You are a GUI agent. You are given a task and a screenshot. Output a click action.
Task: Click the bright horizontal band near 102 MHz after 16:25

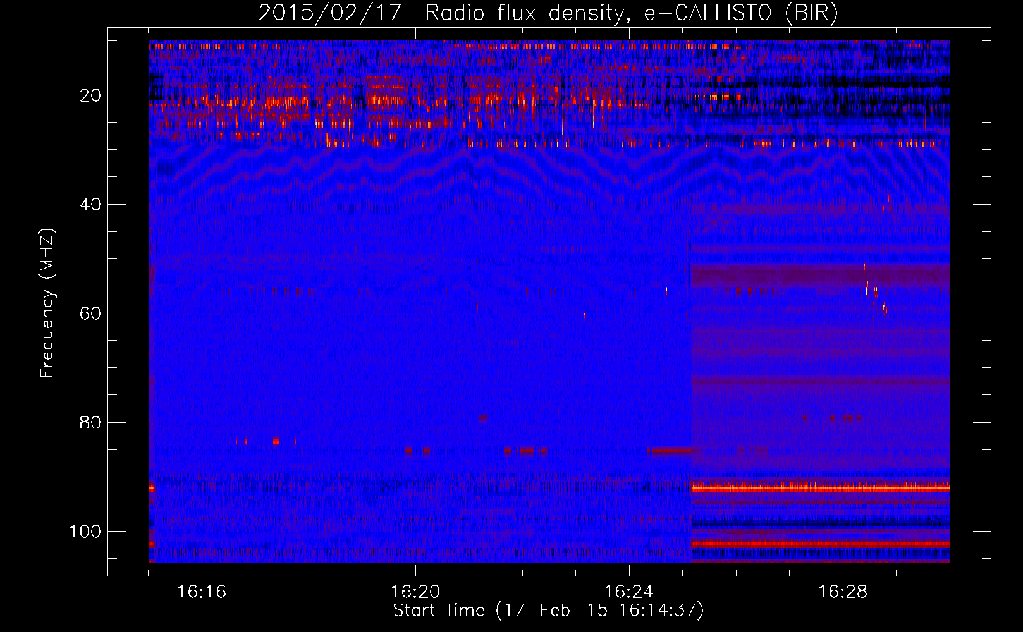coord(820,544)
